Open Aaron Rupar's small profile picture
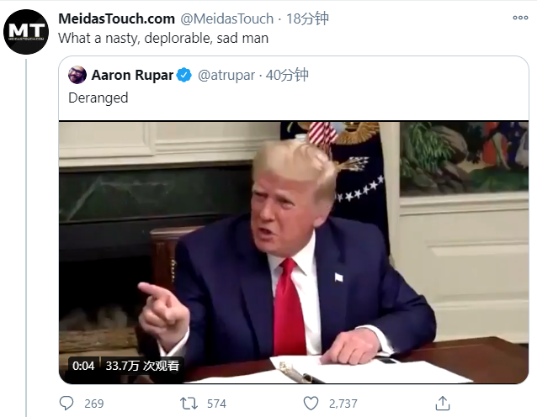 [x=77, y=75]
